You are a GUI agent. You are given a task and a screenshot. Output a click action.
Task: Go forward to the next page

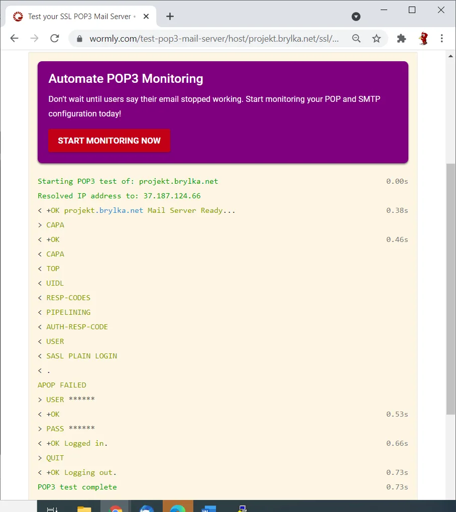(x=34, y=39)
